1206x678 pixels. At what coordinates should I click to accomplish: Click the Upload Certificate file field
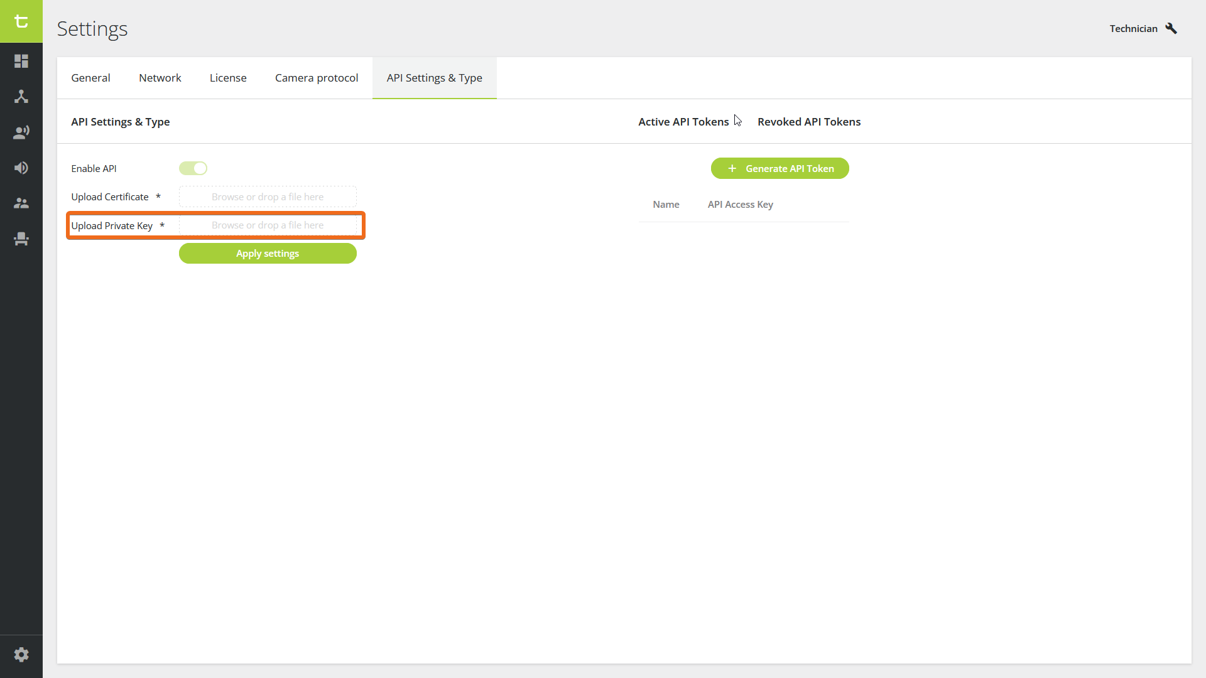pyautogui.click(x=268, y=197)
